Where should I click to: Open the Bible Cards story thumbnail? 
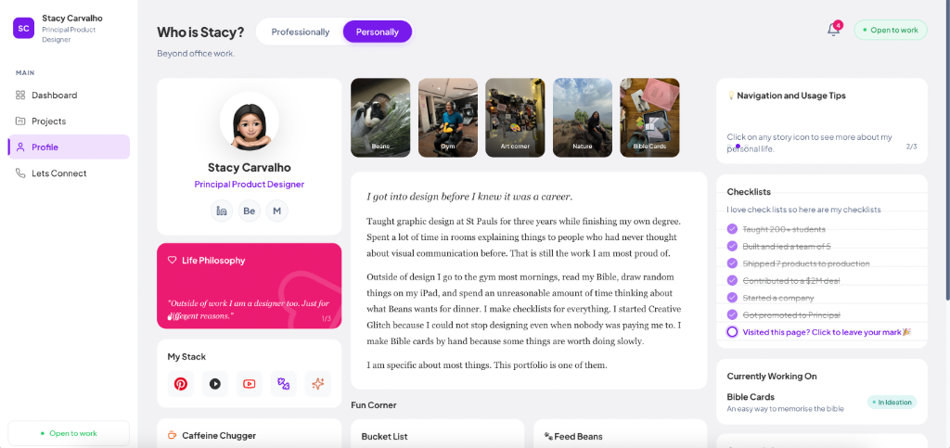649,118
